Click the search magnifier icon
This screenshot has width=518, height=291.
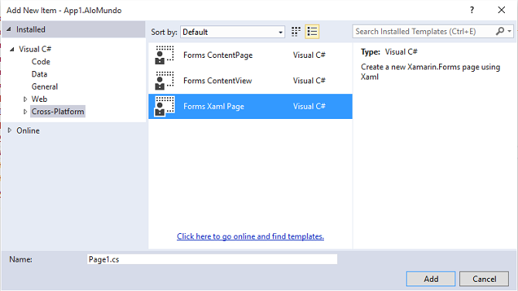(499, 32)
